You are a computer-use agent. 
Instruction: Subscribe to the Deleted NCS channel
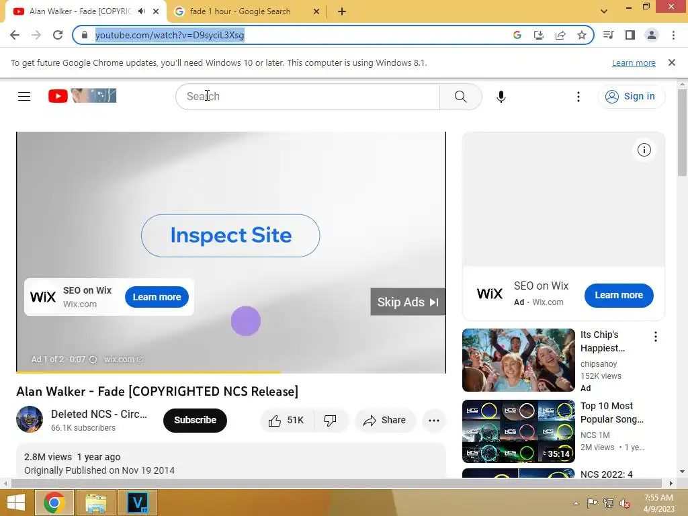(195, 421)
